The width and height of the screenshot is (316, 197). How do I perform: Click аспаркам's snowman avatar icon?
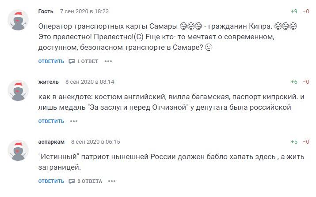(x=18, y=152)
